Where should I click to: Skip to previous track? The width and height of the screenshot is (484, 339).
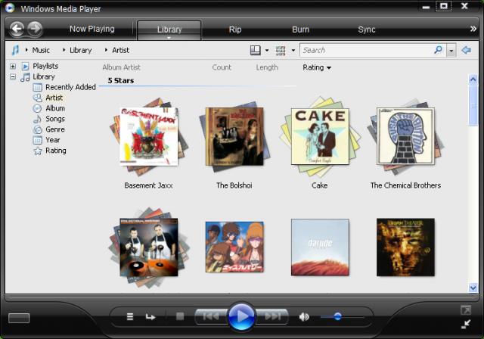tap(211, 316)
